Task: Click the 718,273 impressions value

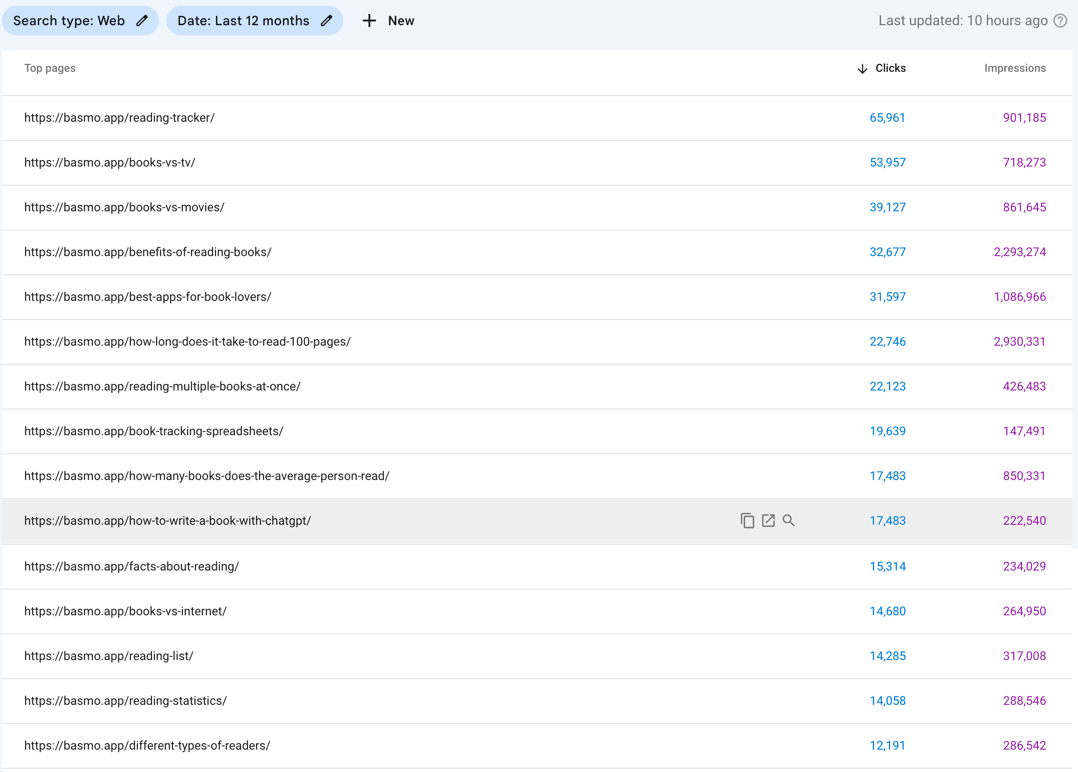Action: tap(1024, 163)
